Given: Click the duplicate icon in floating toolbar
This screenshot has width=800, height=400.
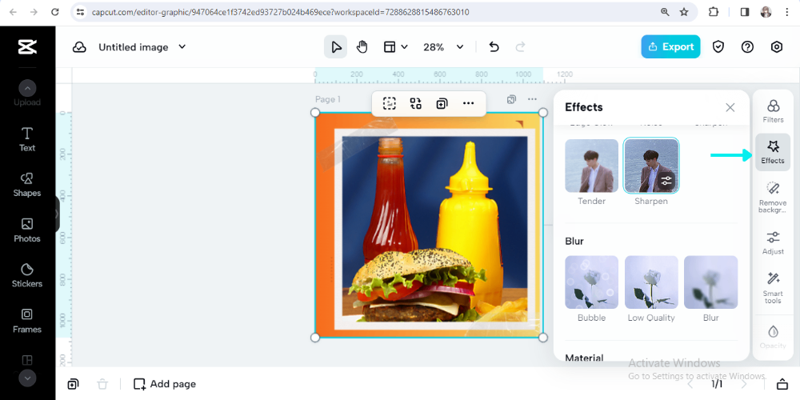Looking at the screenshot, I should click(x=442, y=103).
